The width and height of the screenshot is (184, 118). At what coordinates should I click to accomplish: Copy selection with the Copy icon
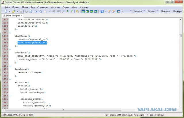(41, 11)
